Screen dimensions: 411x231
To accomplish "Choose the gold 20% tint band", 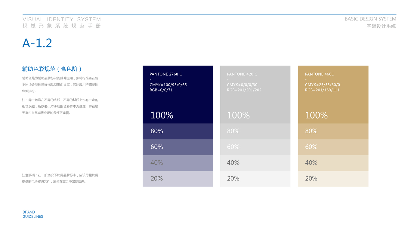I will coord(333,179).
